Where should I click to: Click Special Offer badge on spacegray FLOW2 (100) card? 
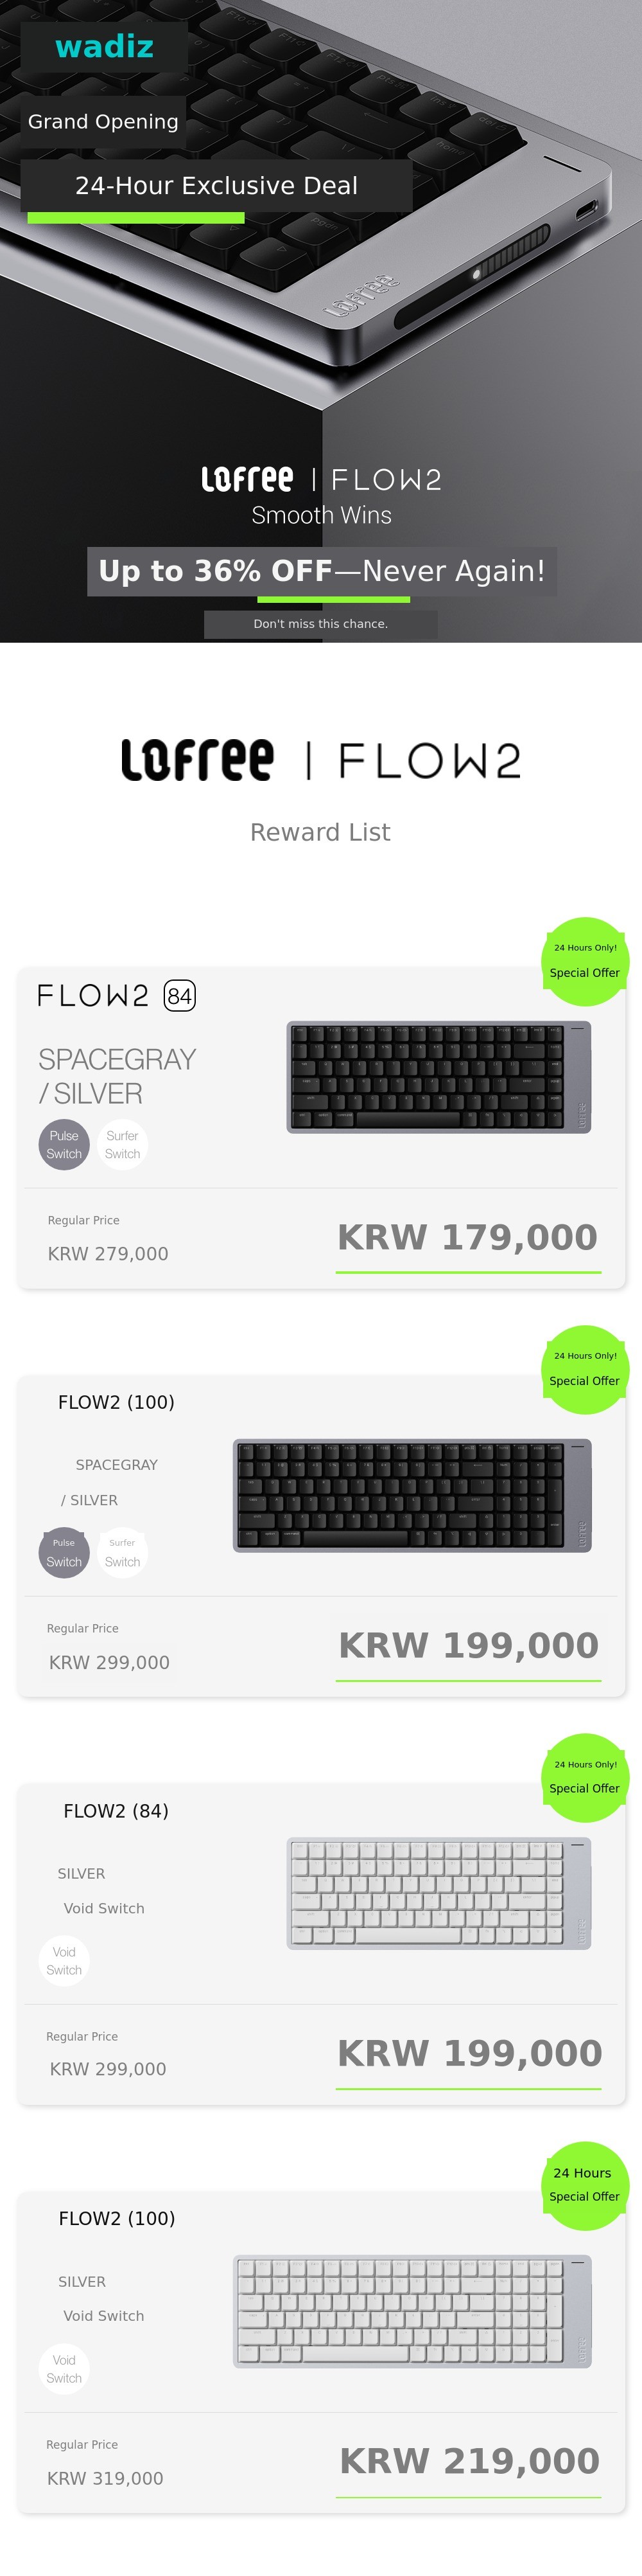pos(584,1370)
